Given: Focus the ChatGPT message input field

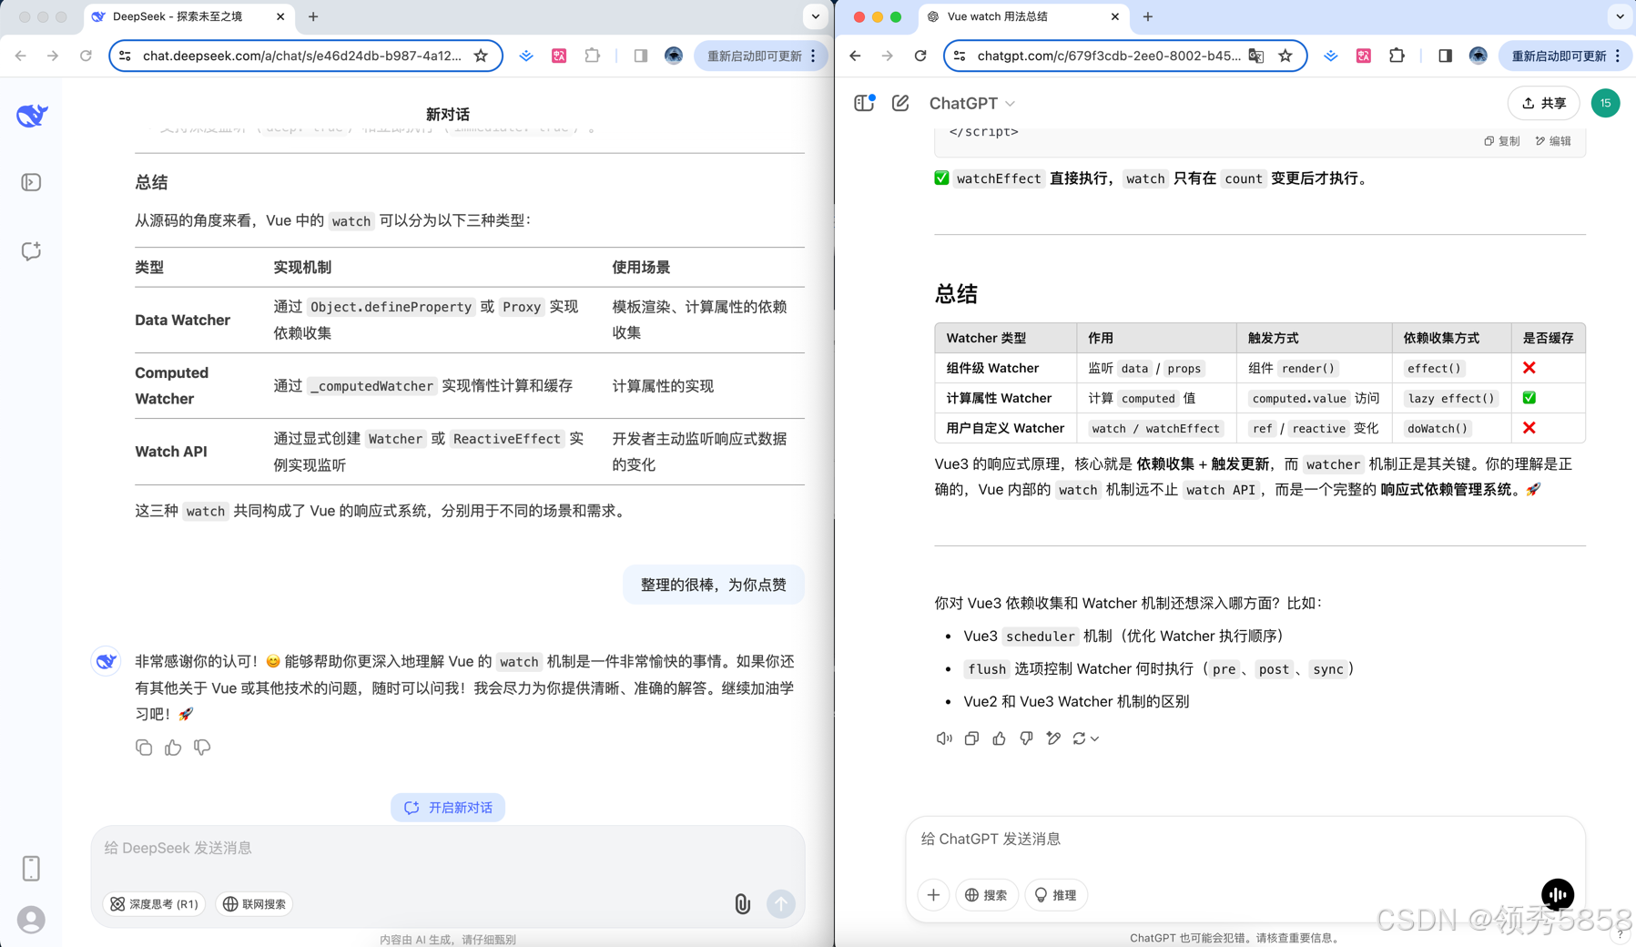Looking at the screenshot, I should point(1245,839).
